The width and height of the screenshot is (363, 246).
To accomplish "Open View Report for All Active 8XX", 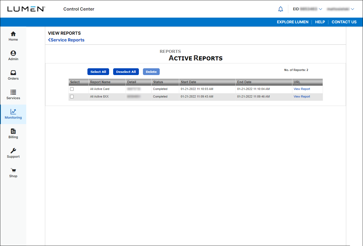I will pos(302,96).
